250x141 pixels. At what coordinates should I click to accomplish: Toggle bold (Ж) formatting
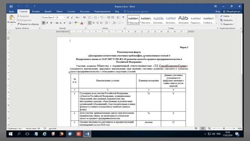(x=43, y=23)
